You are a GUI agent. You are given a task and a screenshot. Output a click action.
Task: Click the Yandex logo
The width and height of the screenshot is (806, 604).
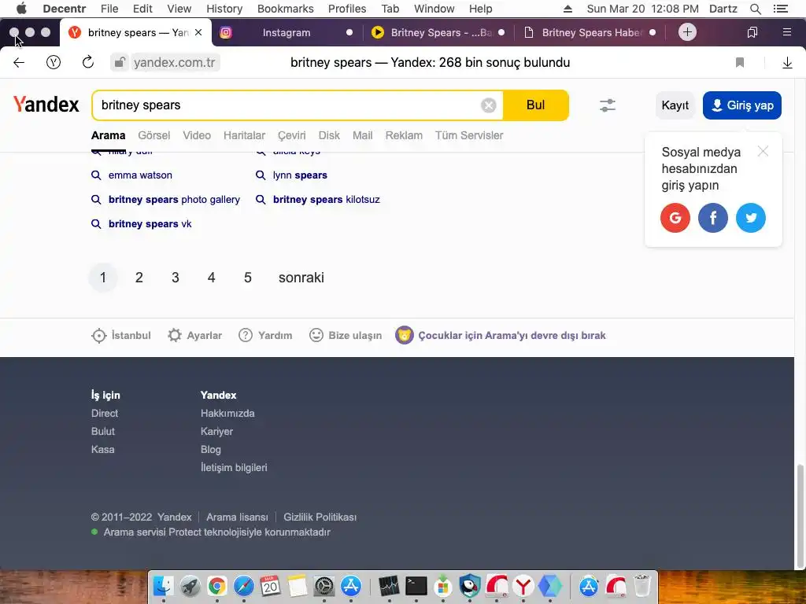pyautogui.click(x=46, y=105)
